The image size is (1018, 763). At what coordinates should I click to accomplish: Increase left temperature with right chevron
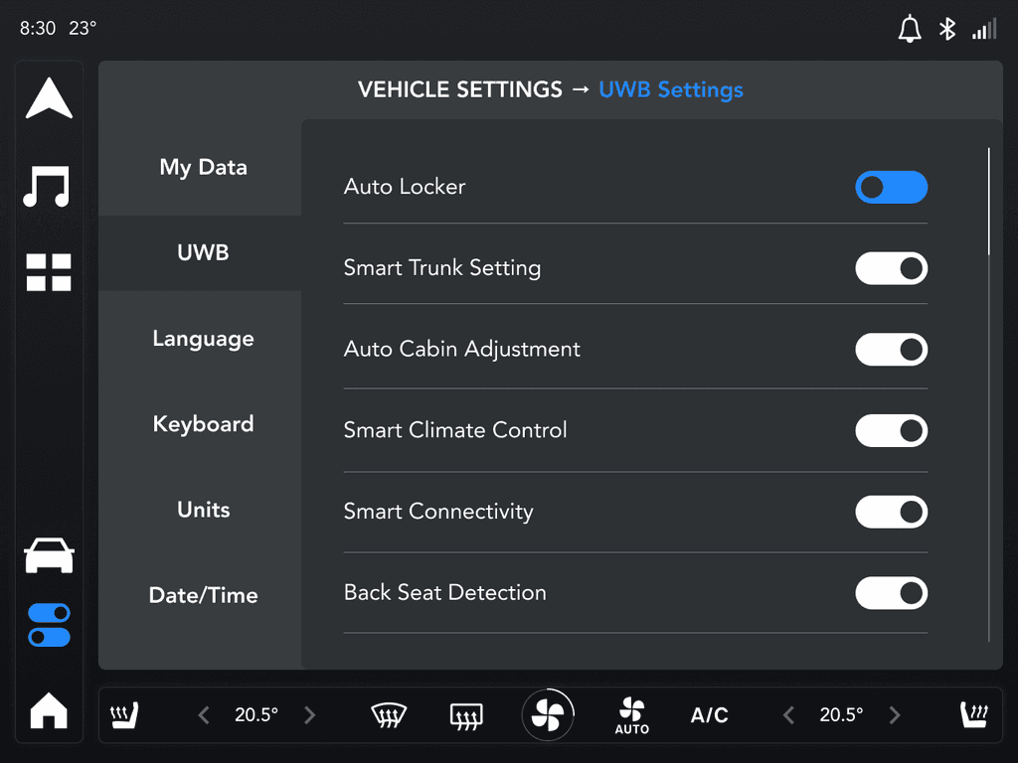(x=309, y=715)
